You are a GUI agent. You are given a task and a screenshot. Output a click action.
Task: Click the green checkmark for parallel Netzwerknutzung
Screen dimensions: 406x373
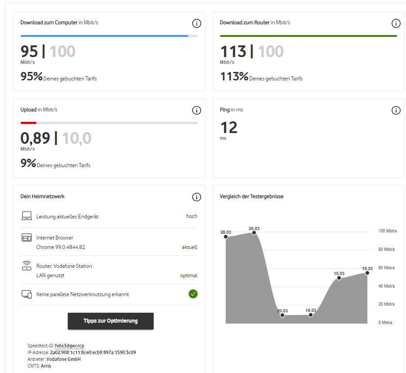click(x=193, y=294)
